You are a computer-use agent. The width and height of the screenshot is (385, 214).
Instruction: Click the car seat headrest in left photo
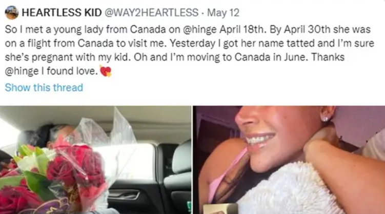point(181,157)
